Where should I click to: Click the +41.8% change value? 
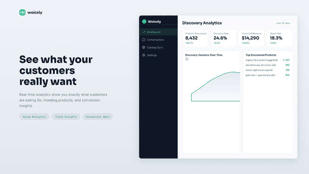tap(246, 43)
